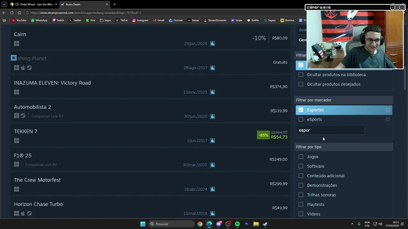Check the Conteúdo adicional type filter
The height and width of the screenshot is (229, 408).
click(x=301, y=176)
